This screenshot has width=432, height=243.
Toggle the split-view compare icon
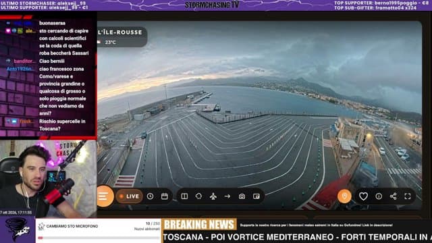[x=184, y=196]
